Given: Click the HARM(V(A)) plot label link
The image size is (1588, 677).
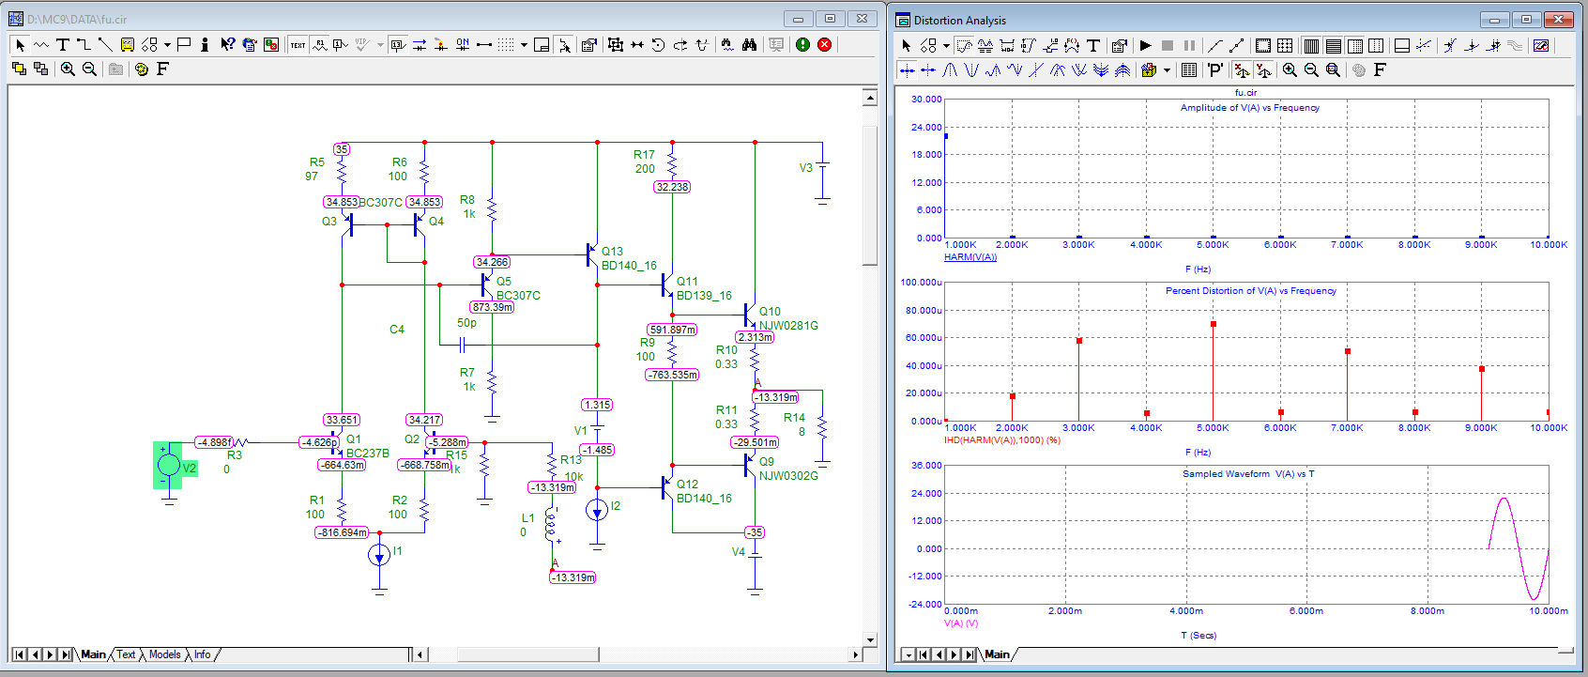Looking at the screenshot, I should (970, 256).
